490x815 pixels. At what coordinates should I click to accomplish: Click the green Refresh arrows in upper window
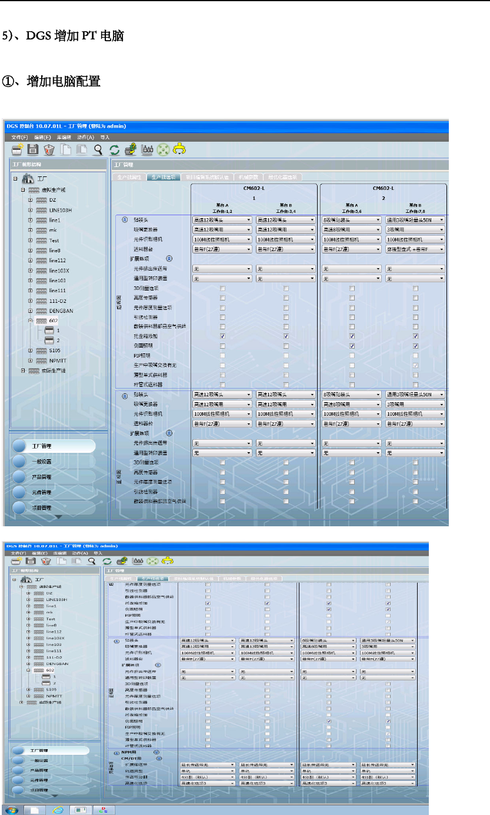[x=115, y=149]
